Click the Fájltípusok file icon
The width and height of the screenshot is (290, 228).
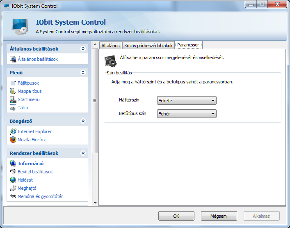pyautogui.click(x=13, y=83)
